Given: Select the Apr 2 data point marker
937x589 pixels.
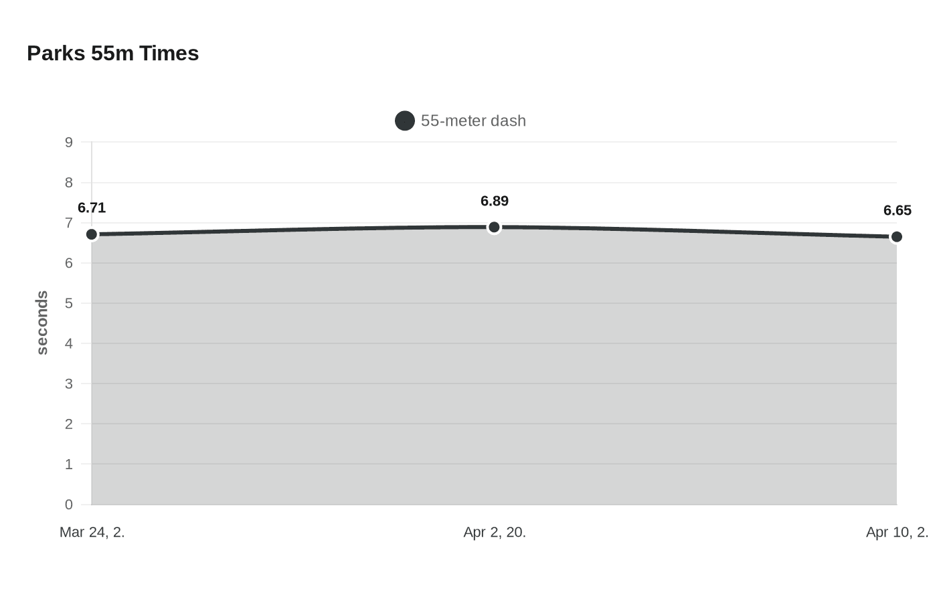Looking at the screenshot, I should click(494, 228).
